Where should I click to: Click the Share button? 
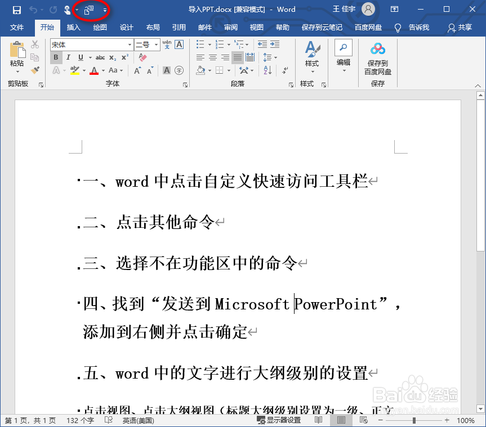(x=460, y=28)
